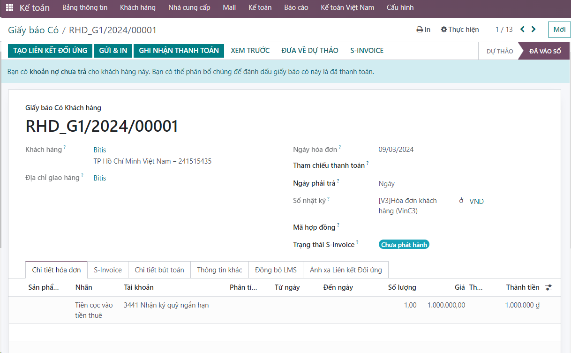Viewport: 571px width, 353px height.
Task: Click record counter 1 / 13
Action: point(504,30)
